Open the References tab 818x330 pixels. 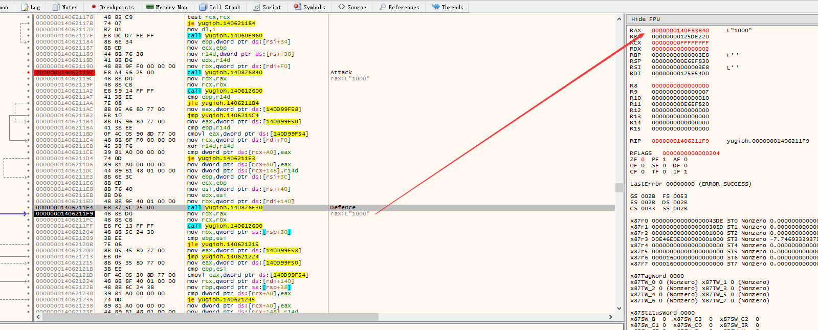tap(400, 7)
